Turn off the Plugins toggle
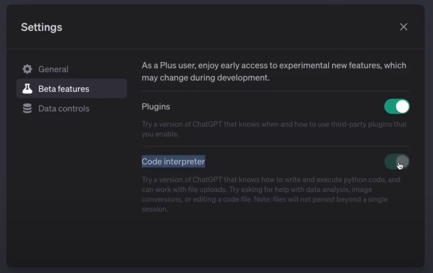This screenshot has height=273, width=433. coord(397,106)
